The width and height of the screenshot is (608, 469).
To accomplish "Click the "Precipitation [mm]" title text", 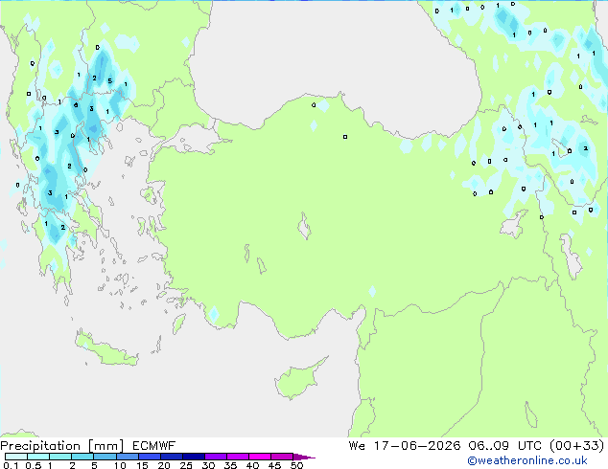I will pos(62,446).
